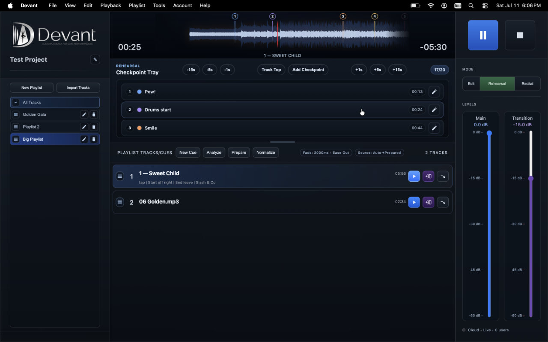The width and height of the screenshot is (548, 342).
Task: Click the infinity icon beside All Tracks
Action: click(x=16, y=103)
